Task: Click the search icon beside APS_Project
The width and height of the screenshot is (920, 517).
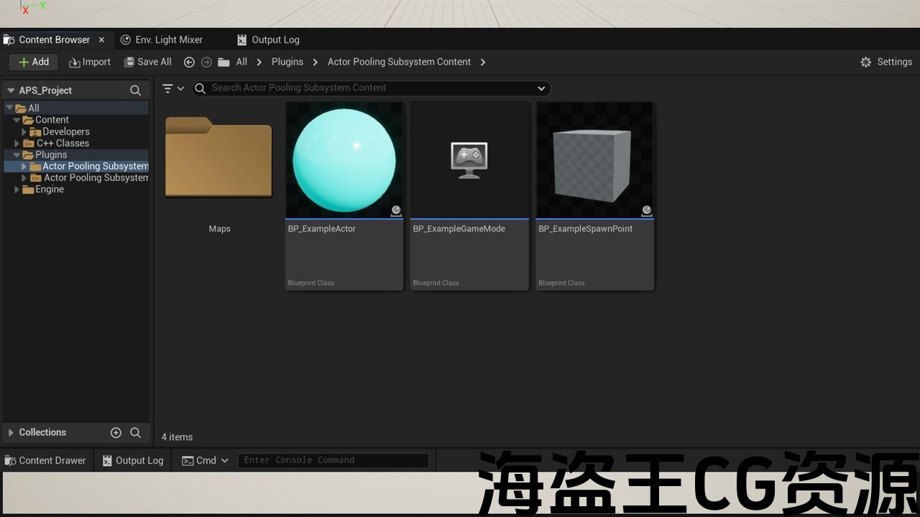Action: click(x=135, y=90)
